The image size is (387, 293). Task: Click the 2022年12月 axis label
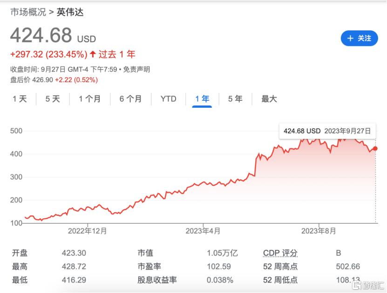pos(88,231)
